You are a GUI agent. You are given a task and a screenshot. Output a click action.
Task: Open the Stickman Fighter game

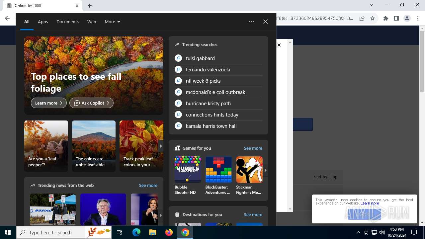click(x=249, y=176)
